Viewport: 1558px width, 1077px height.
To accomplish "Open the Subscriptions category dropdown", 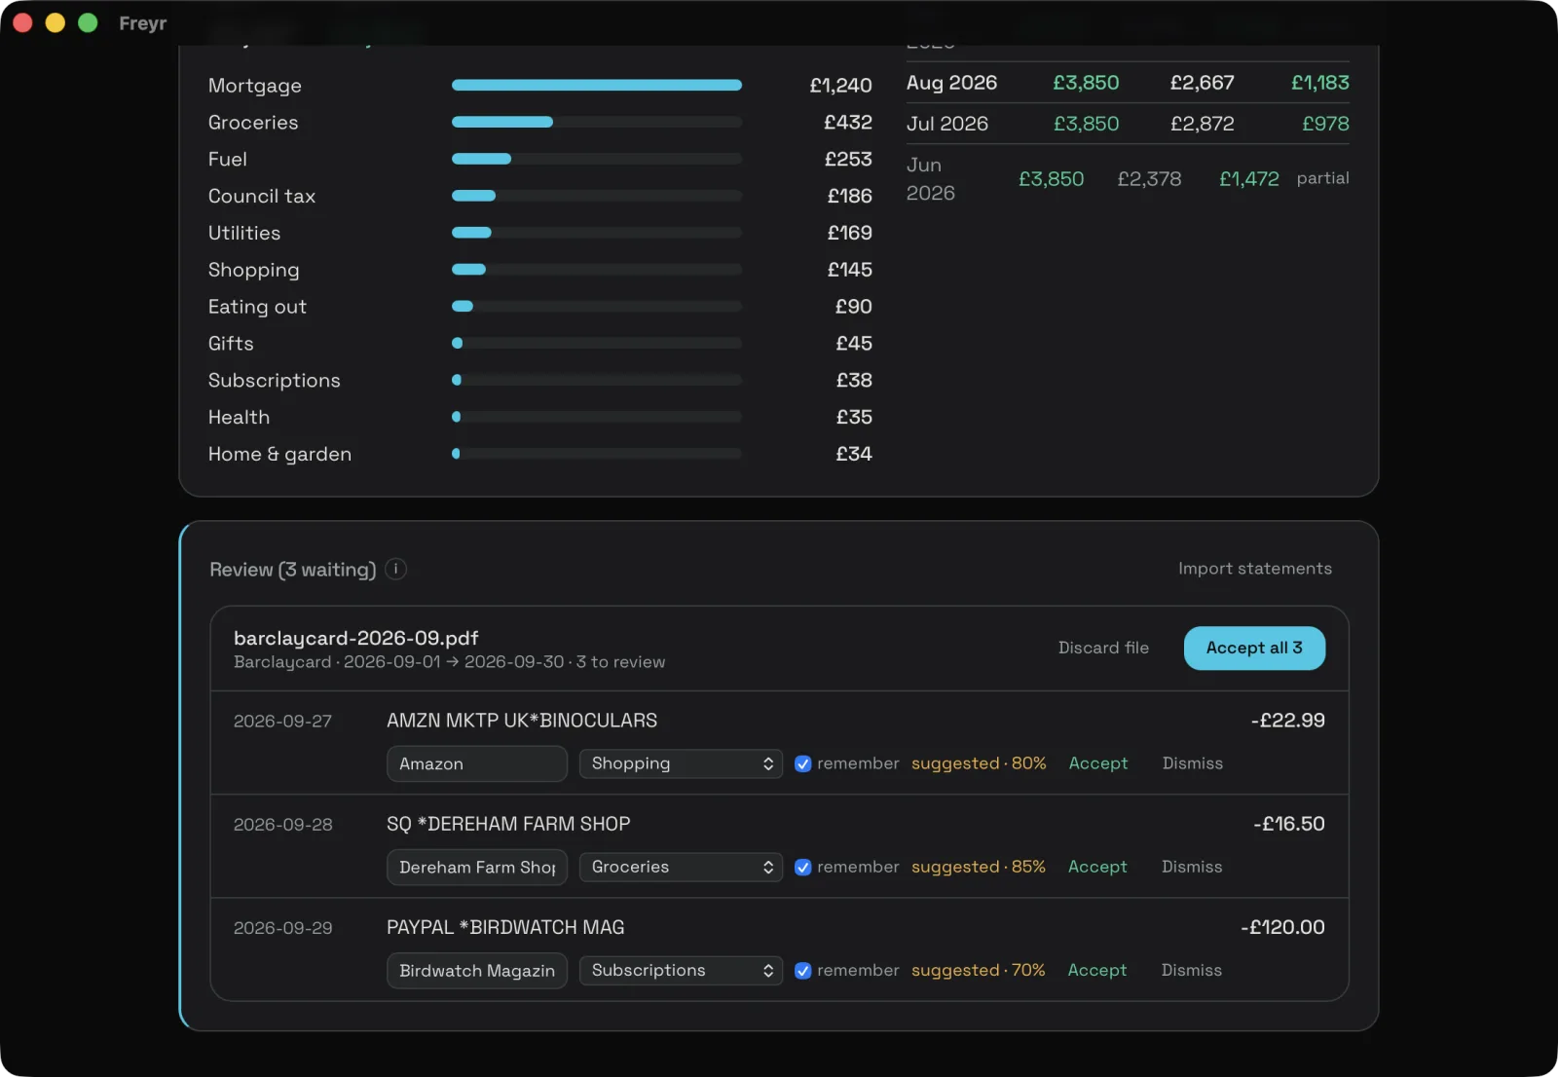I will pos(681,970).
